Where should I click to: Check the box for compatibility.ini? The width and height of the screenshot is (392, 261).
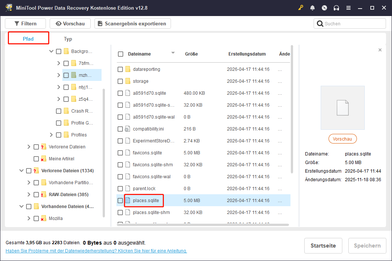[x=120, y=129]
